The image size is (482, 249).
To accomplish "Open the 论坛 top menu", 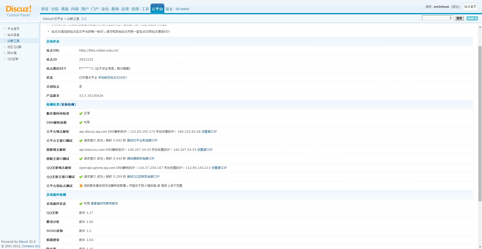I will [105, 9].
